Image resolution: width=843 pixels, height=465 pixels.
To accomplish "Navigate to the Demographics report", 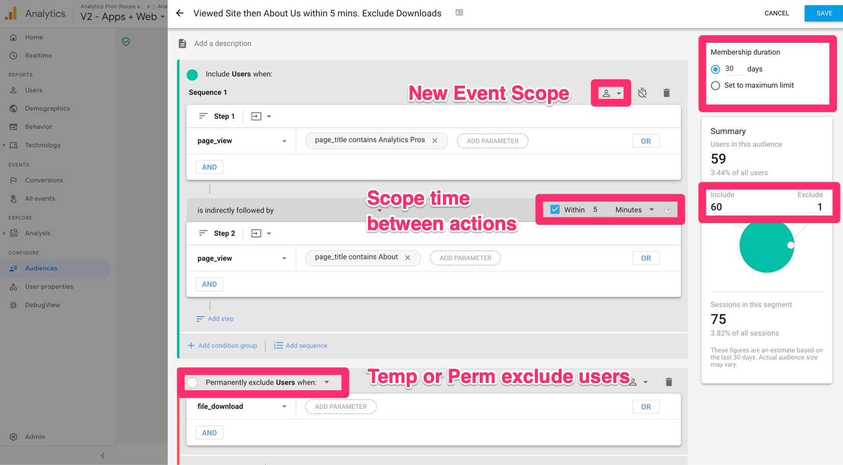I will tap(47, 108).
